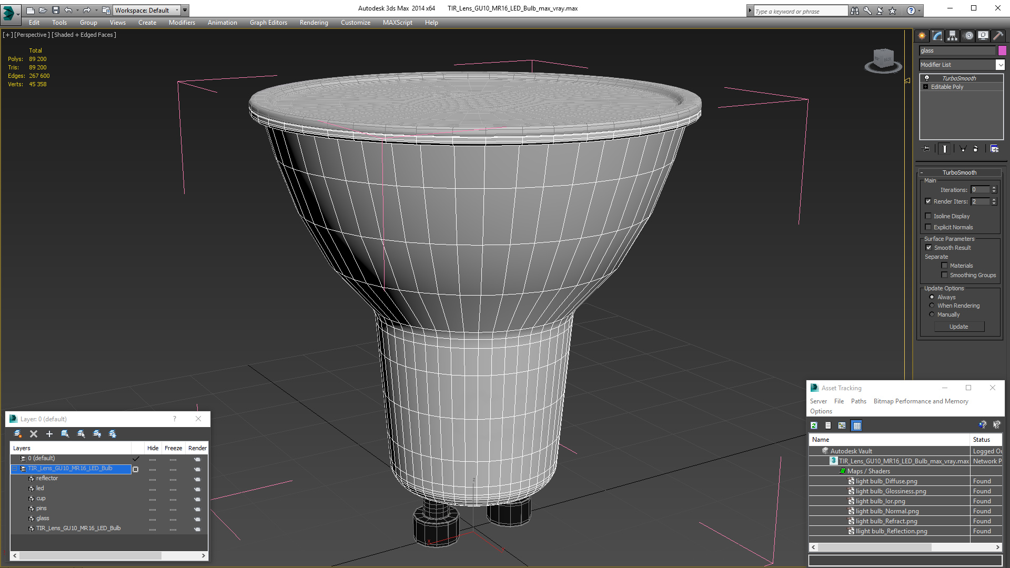Click Refresh icon in Asset Tracking toolbar

click(x=814, y=425)
